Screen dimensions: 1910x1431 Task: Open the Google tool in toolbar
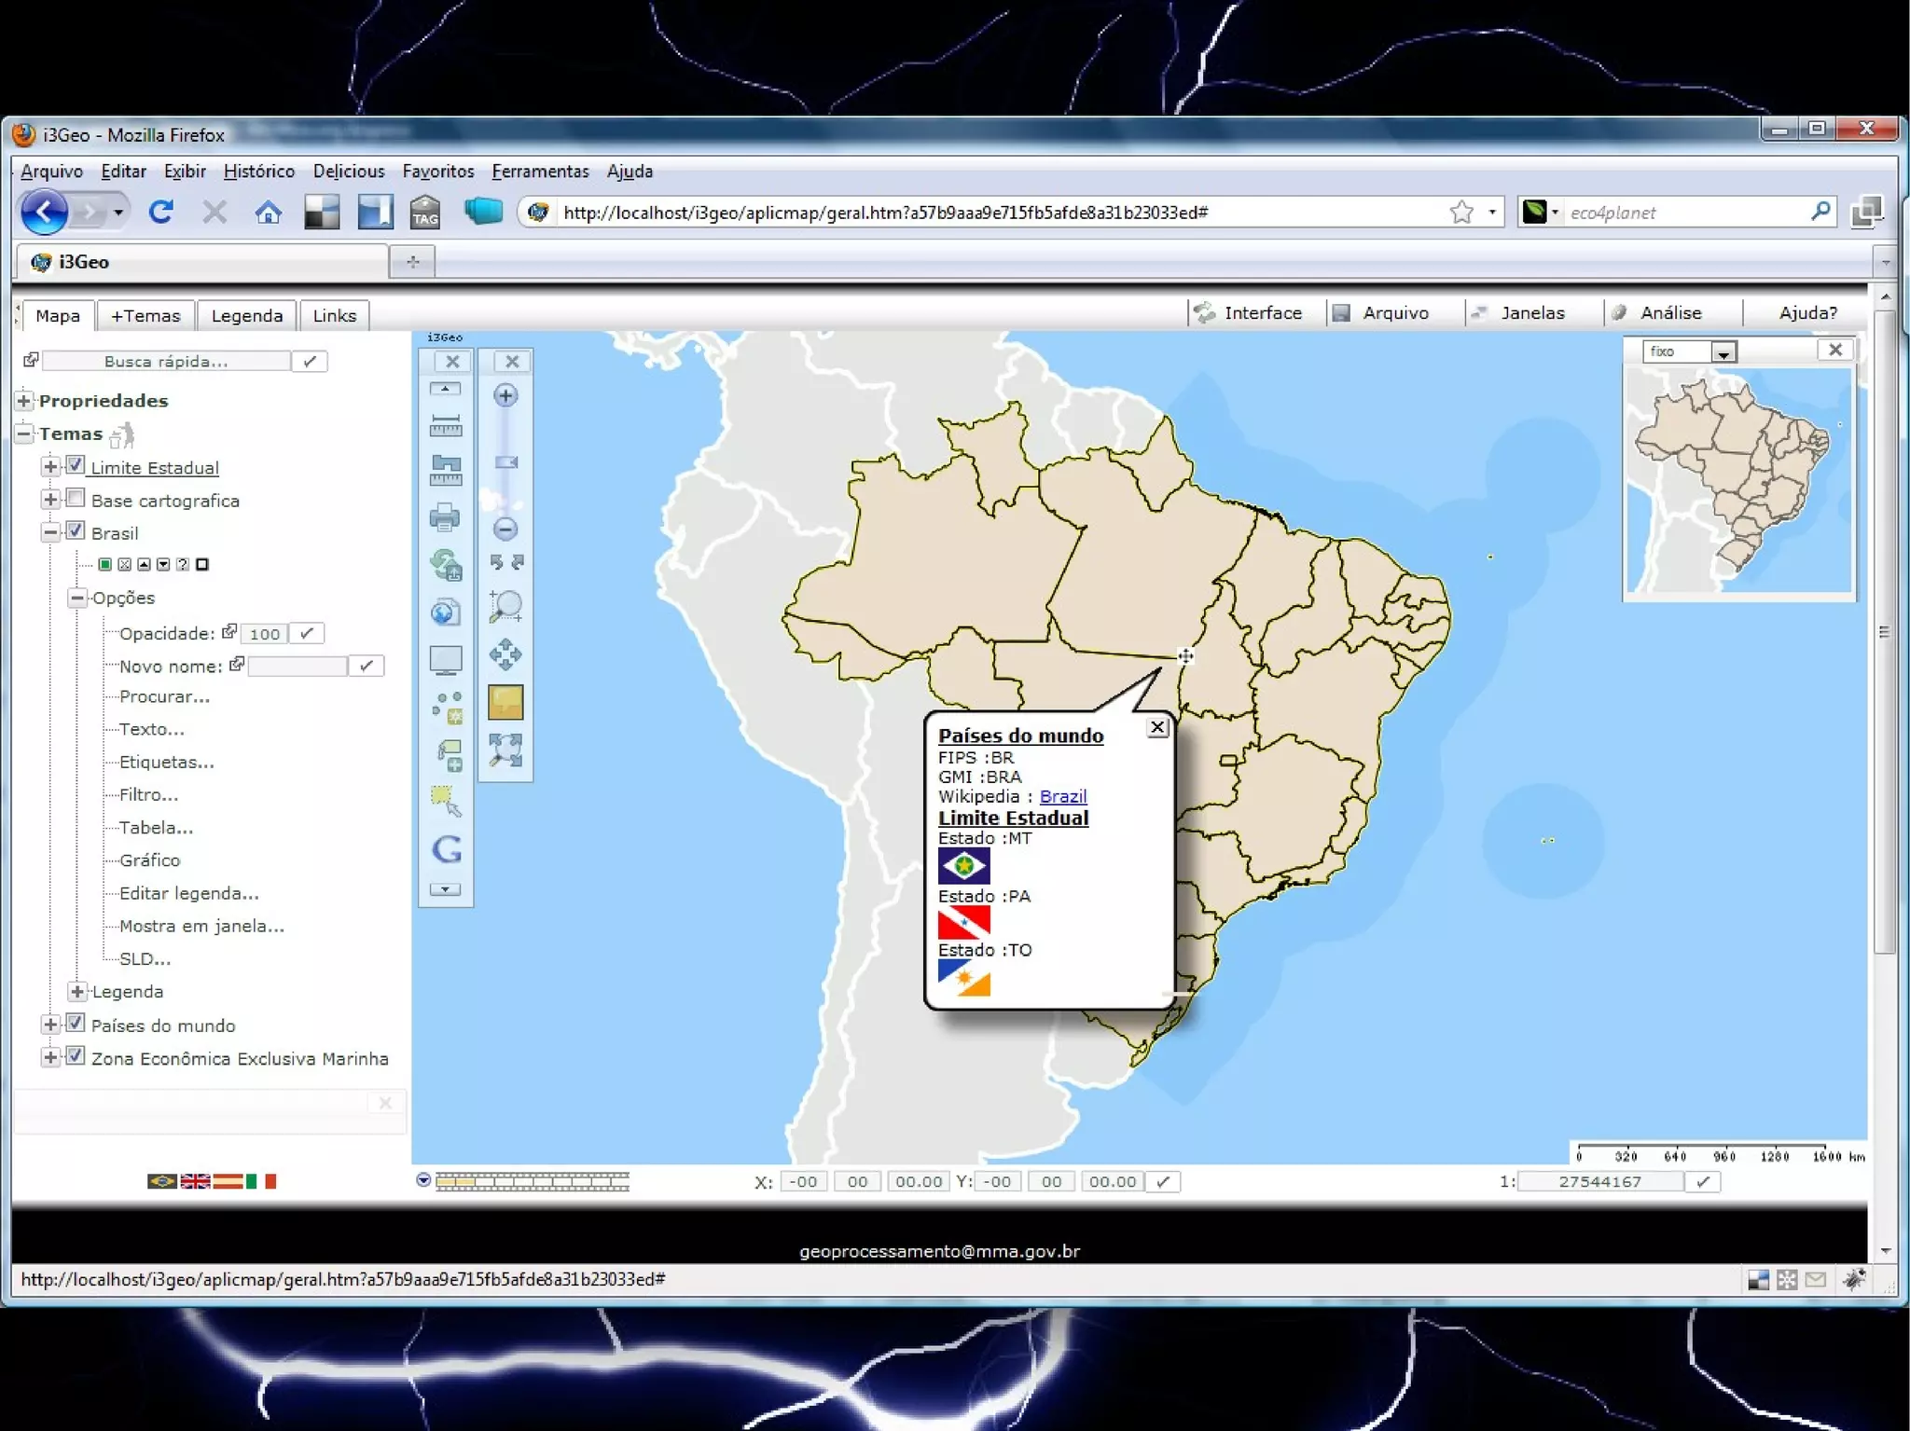point(447,849)
